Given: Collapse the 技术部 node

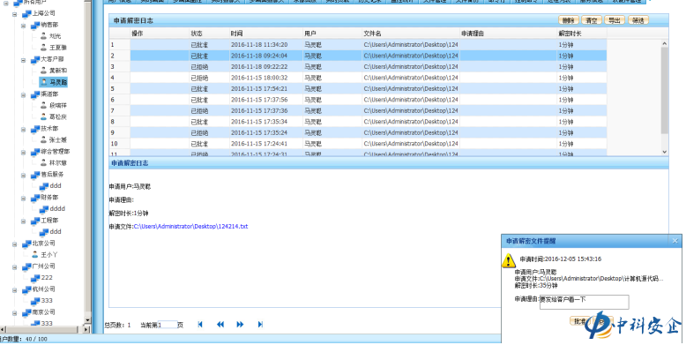Looking at the screenshot, I should pyautogui.click(x=23, y=129).
